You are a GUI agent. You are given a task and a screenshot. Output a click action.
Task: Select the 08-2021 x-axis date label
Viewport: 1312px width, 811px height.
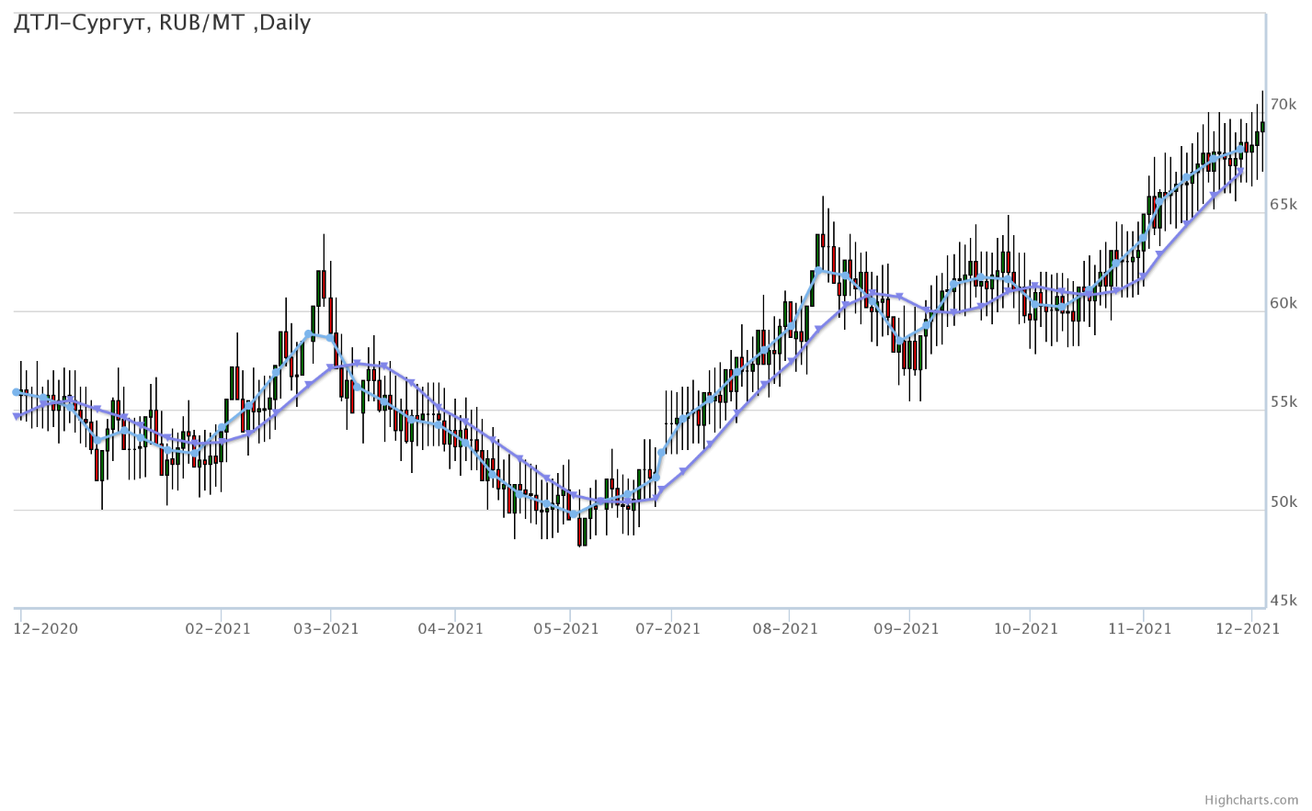coord(785,629)
